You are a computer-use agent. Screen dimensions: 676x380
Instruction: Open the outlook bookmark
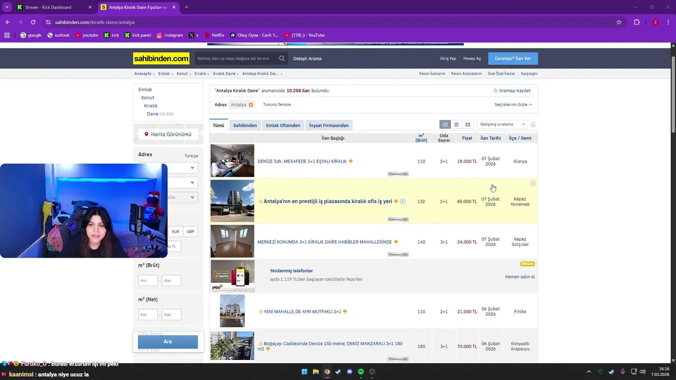coord(58,35)
